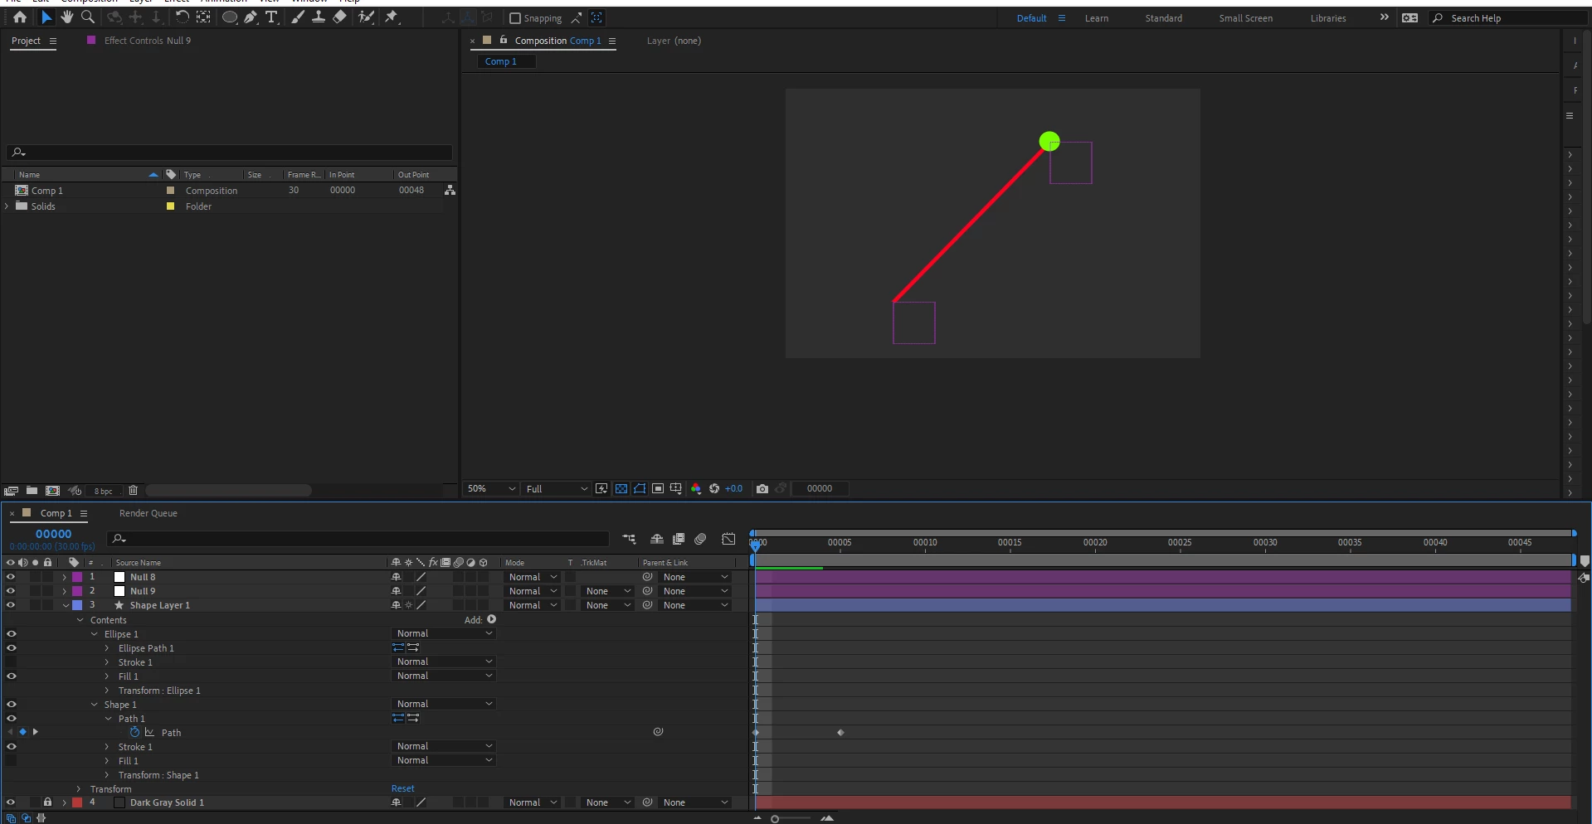Toggle visibility of Ellipse 1 group
1592x824 pixels.
click(11, 634)
